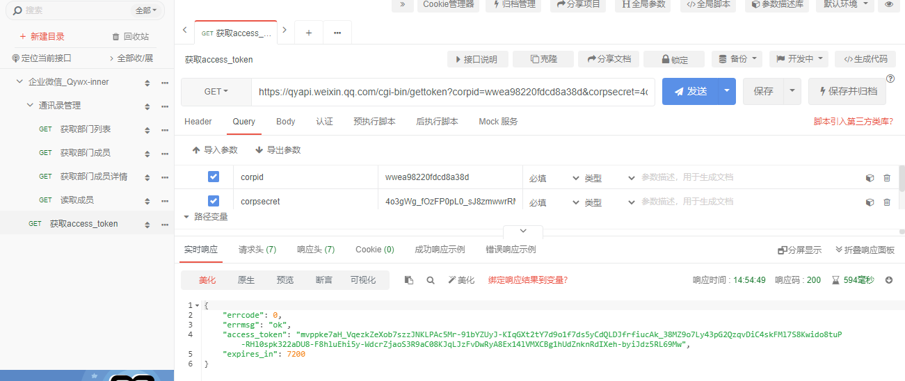905x381 pixels.
Task: Select 获取部门成员详情 in the tree
Action: [x=94, y=177]
